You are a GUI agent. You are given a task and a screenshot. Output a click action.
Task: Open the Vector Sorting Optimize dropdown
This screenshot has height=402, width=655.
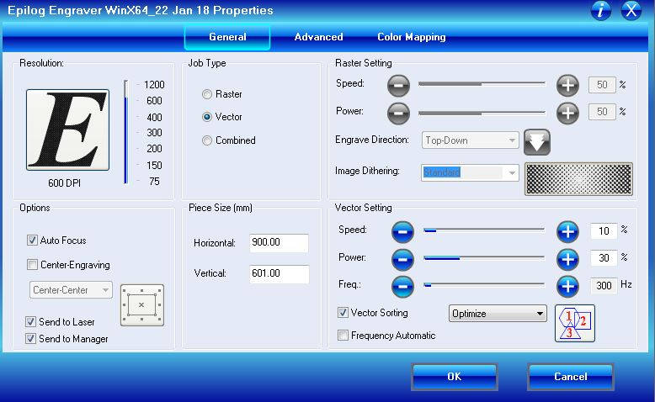[x=498, y=314]
